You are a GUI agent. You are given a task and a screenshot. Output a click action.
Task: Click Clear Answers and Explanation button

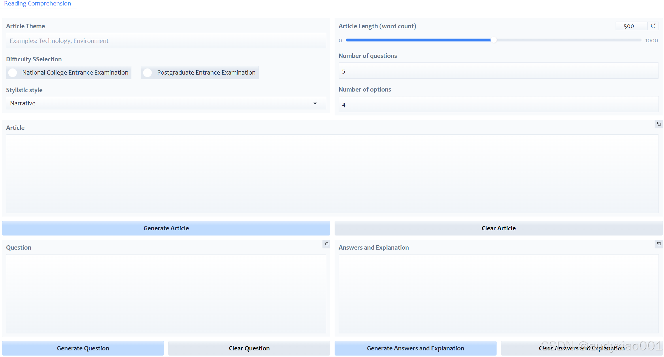[x=582, y=348]
